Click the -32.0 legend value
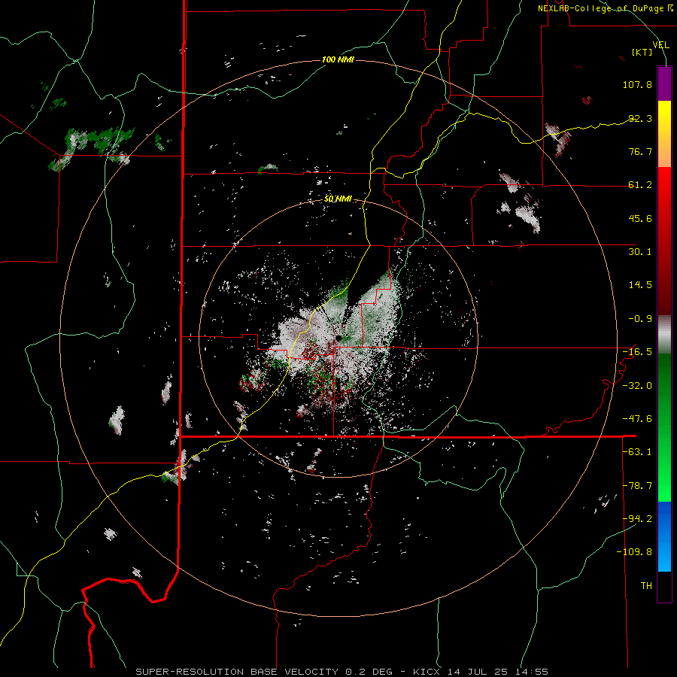 tap(637, 386)
